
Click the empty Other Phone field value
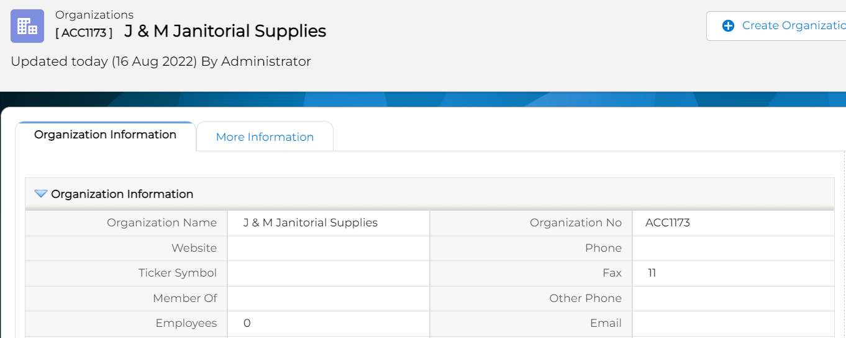[x=733, y=298]
